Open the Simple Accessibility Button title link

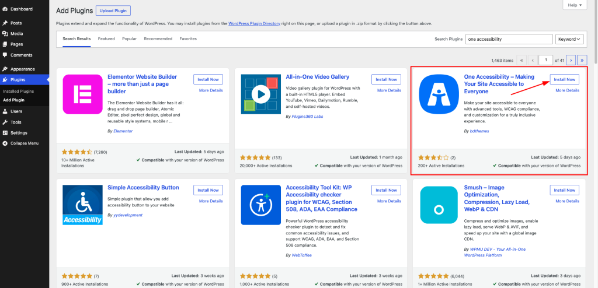pos(144,187)
